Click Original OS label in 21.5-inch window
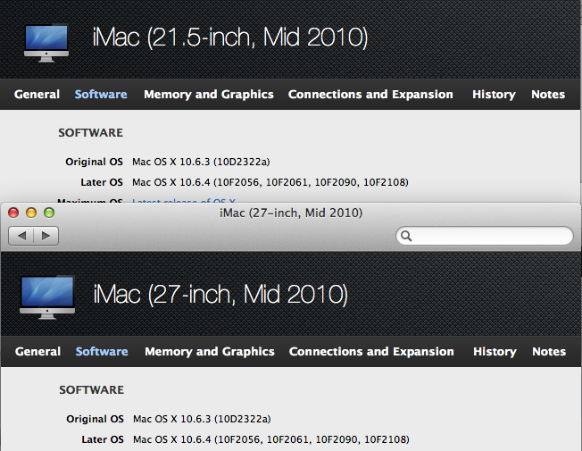Viewport: 582px width, 451px height. point(94,162)
